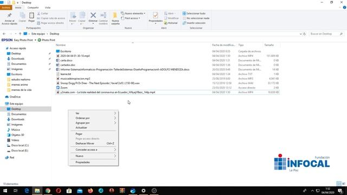
Task: Select Disco local (C:) in navigation pane
Action: (x=20, y=145)
